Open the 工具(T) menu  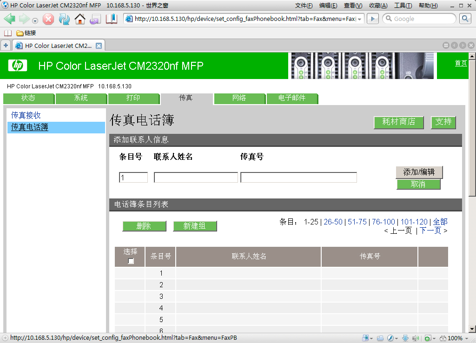(403, 6)
